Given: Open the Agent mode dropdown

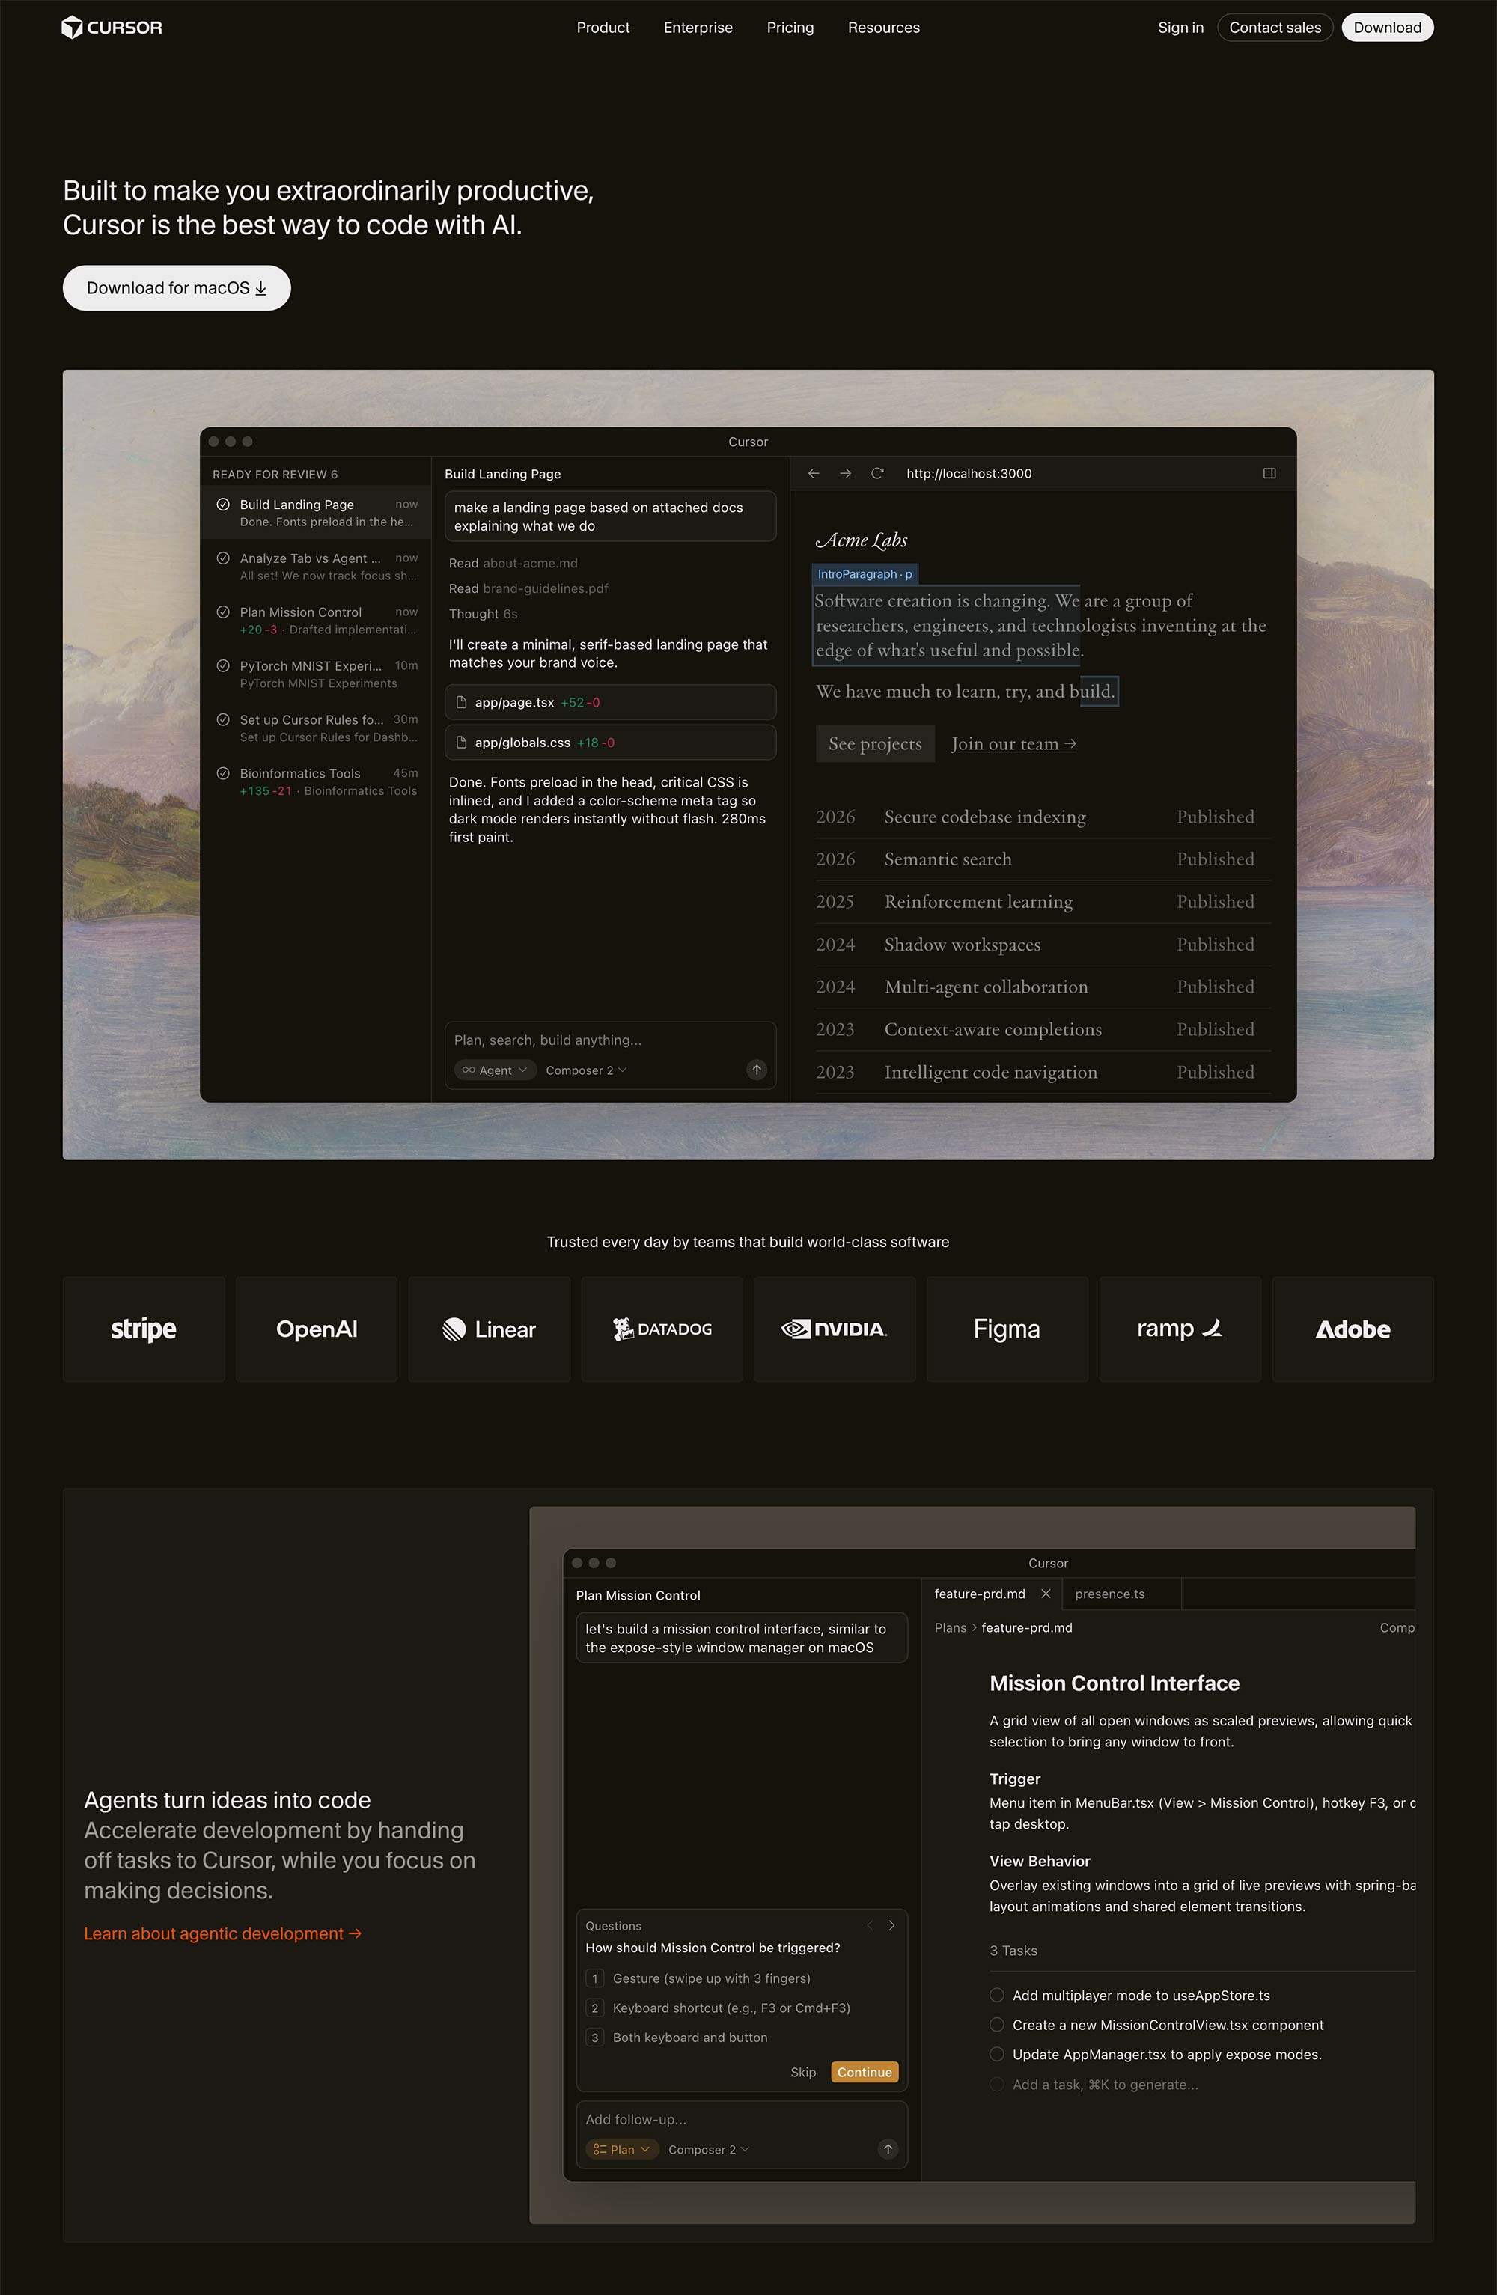Looking at the screenshot, I should click(496, 1070).
